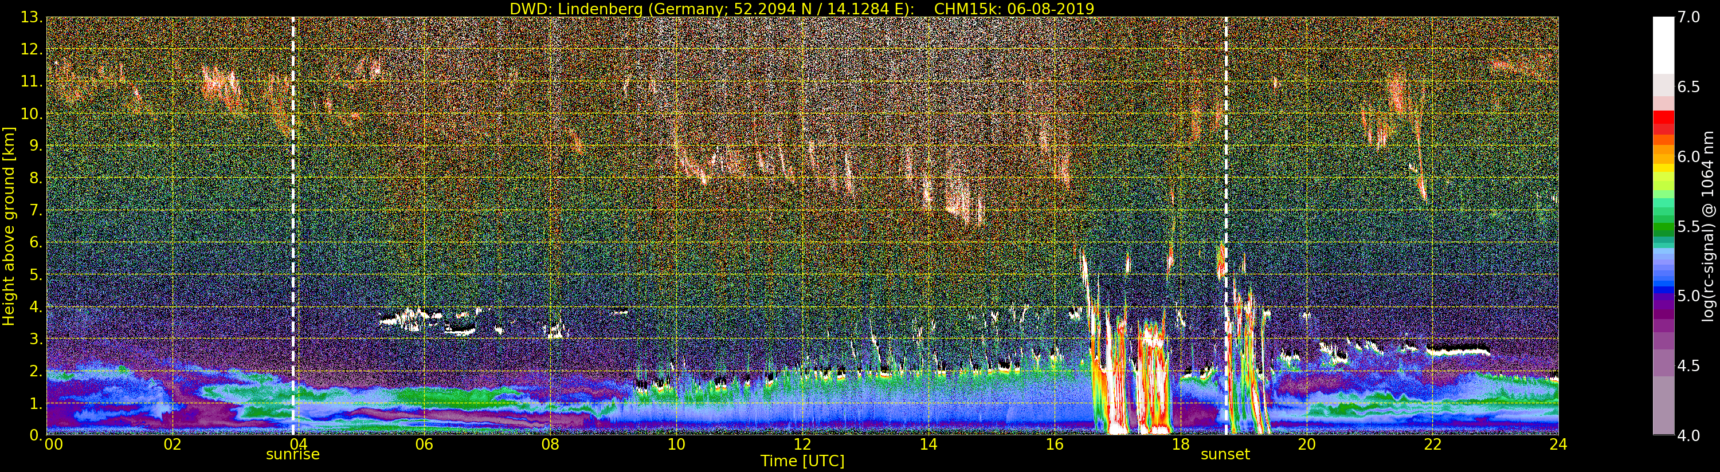Click the white dashed sunset marker line
The width and height of the screenshot is (1720, 472).
[1226, 226]
